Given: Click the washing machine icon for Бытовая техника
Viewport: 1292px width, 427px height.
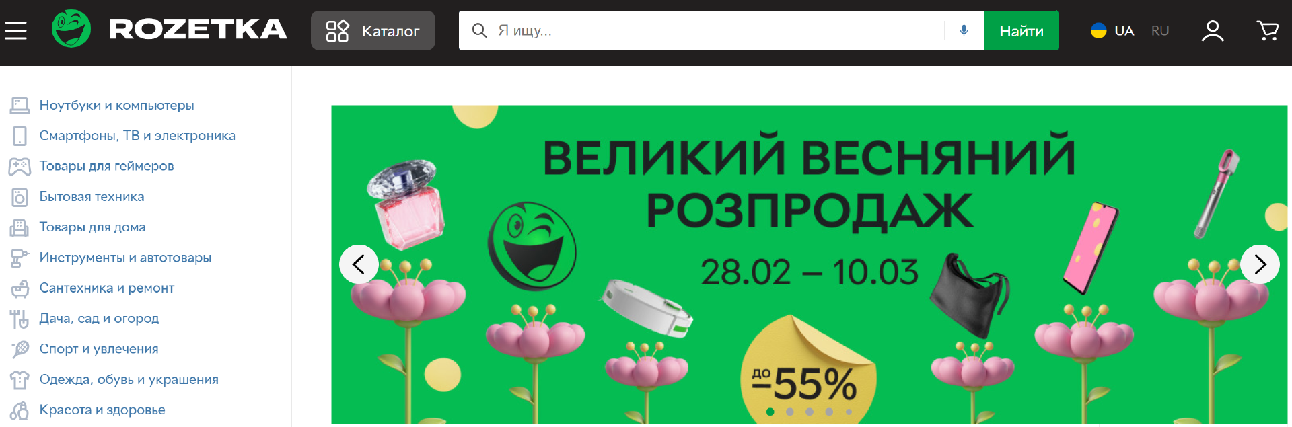Looking at the screenshot, I should tap(20, 197).
